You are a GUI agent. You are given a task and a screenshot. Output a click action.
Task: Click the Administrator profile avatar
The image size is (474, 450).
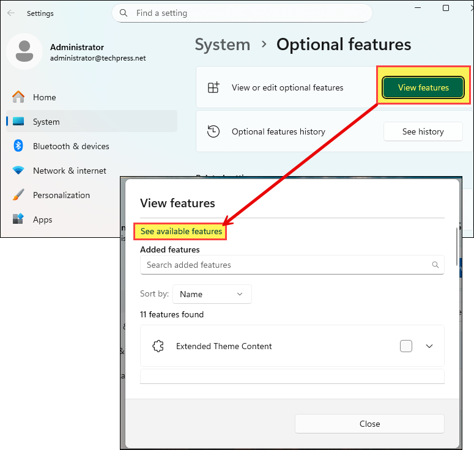(24, 51)
